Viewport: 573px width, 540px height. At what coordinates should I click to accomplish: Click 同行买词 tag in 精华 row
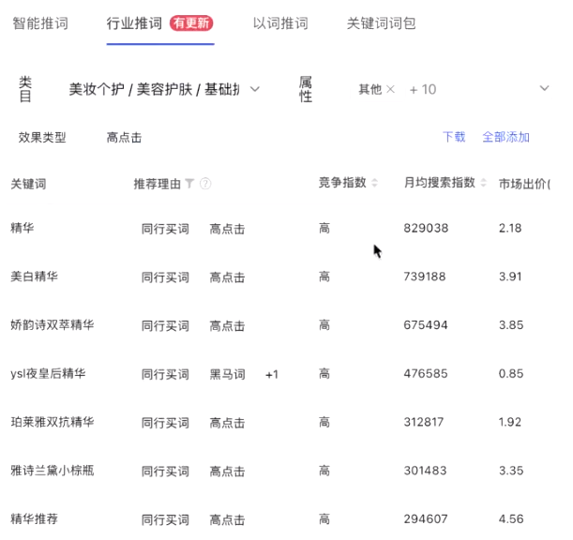coord(165,229)
